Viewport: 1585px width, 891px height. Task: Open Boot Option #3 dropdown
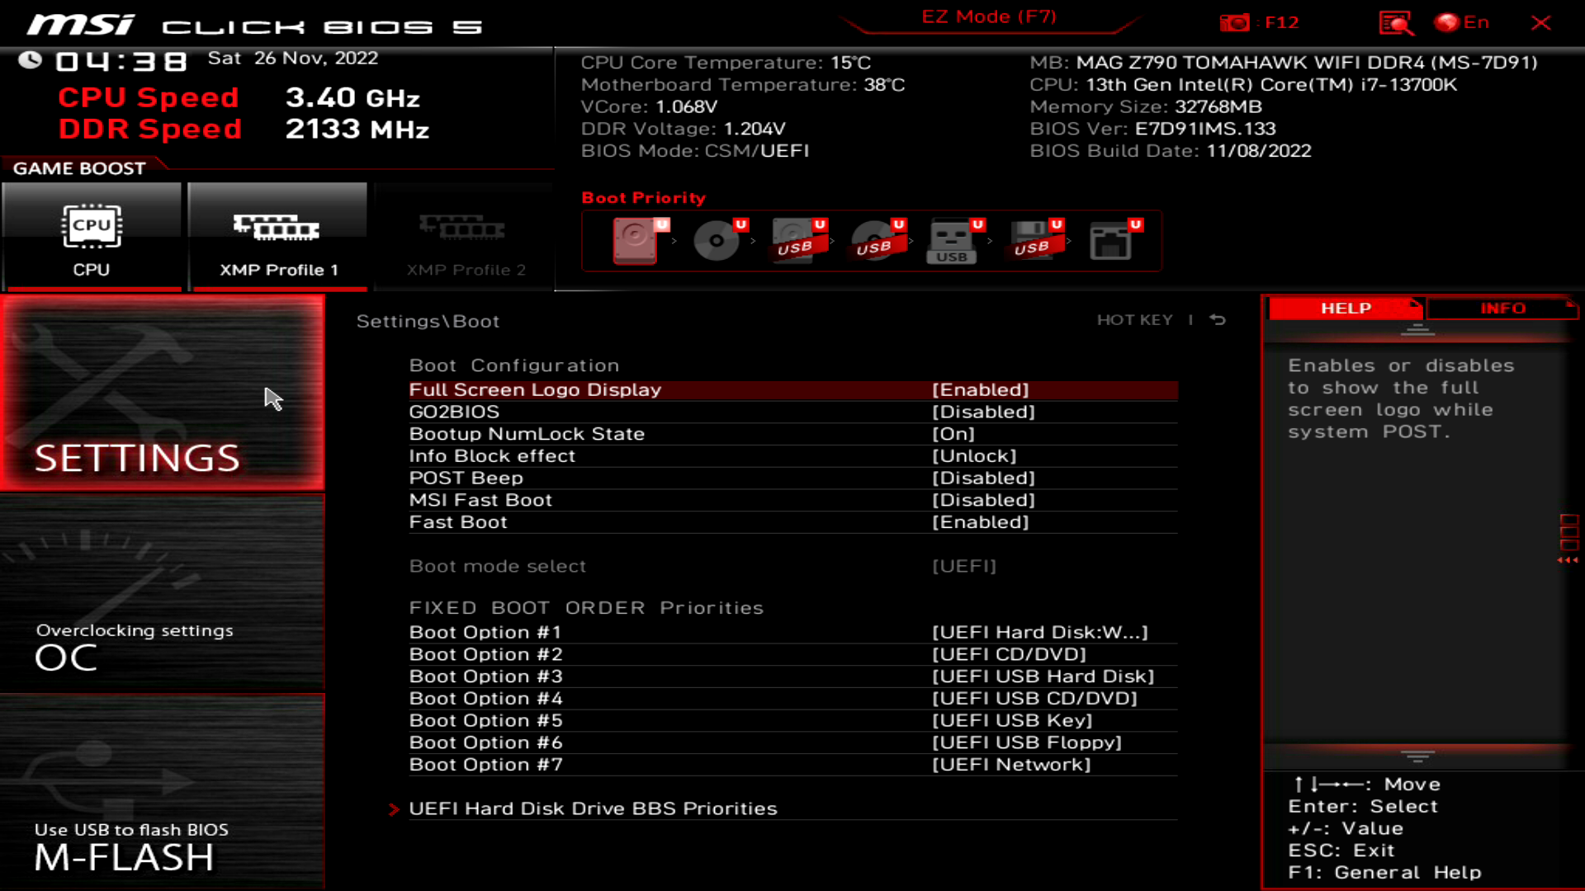793,676
